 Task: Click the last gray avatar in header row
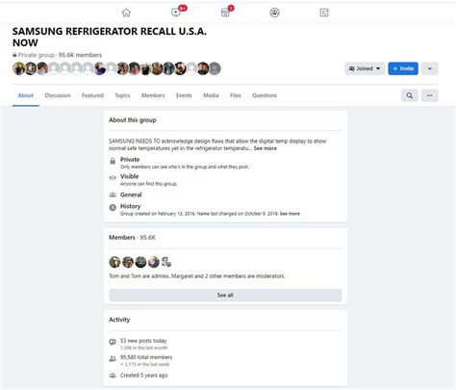[x=215, y=68]
